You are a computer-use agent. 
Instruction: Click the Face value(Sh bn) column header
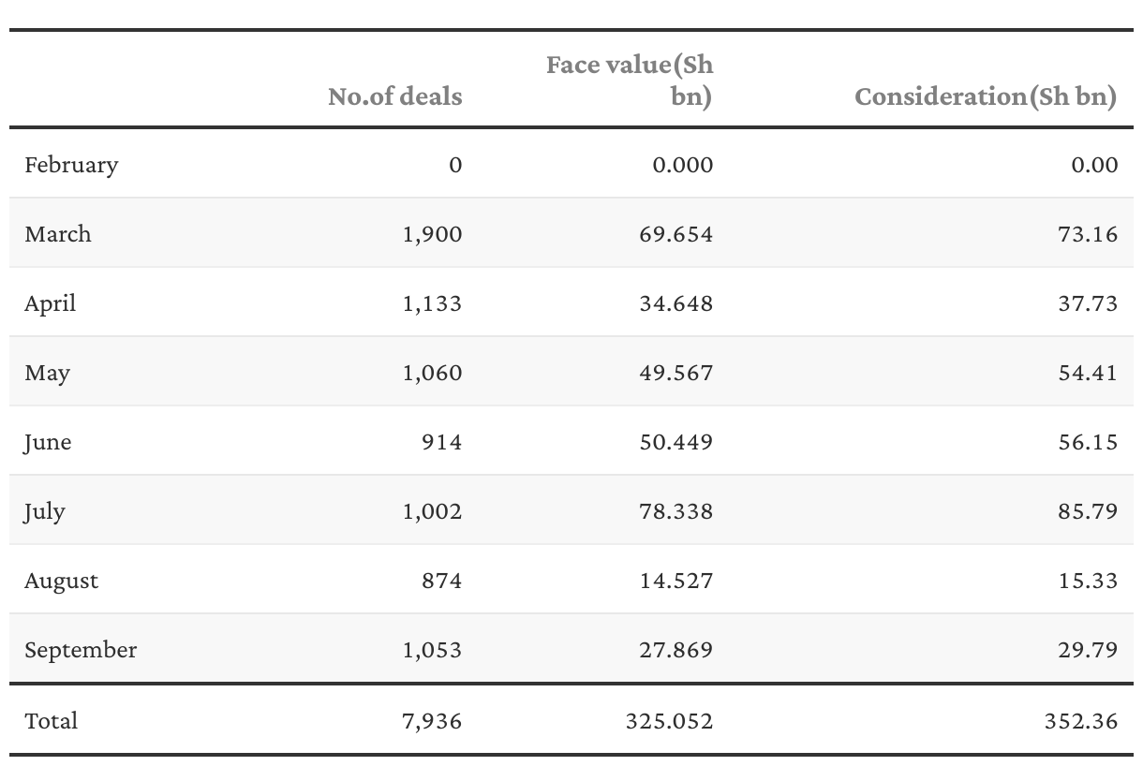pyautogui.click(x=630, y=81)
